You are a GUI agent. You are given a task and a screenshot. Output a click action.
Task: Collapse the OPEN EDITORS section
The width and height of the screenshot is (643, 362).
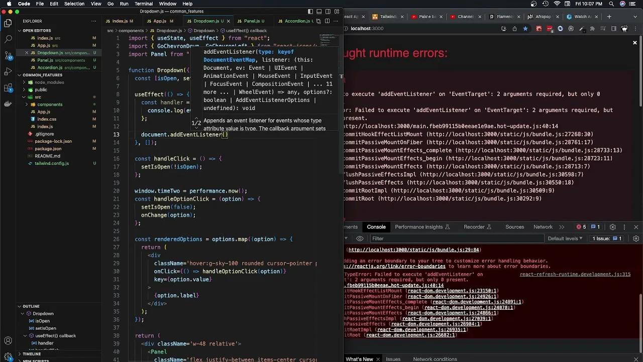tap(36, 30)
